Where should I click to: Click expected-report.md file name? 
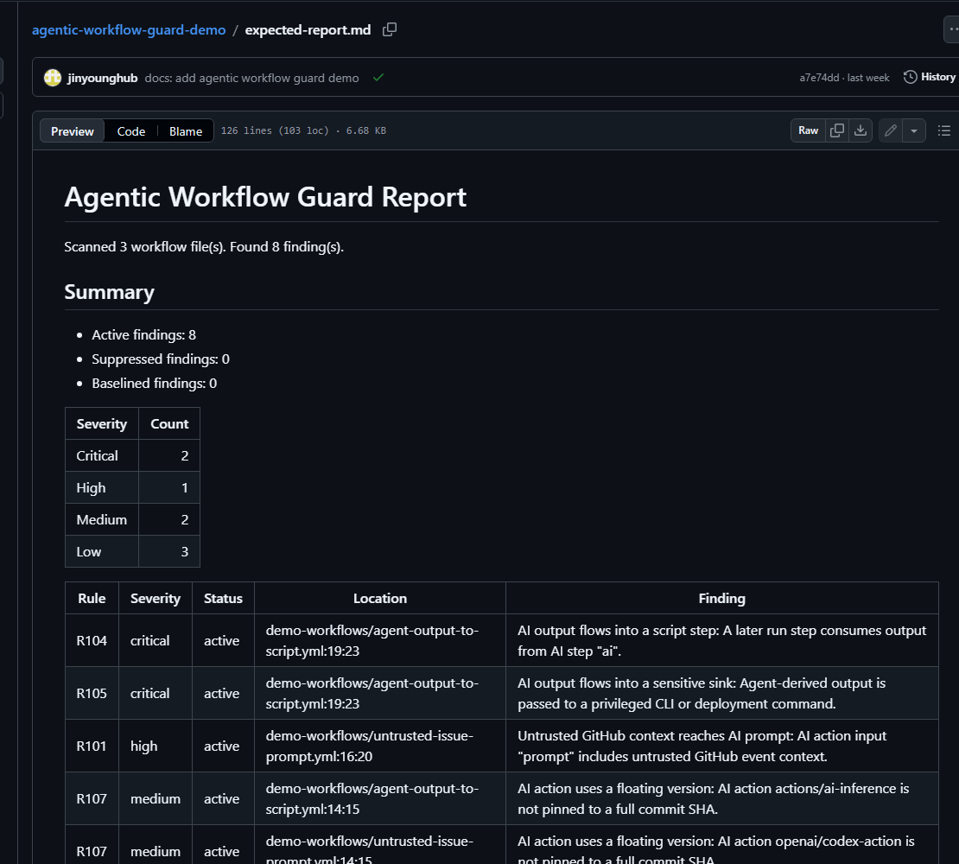tap(308, 30)
